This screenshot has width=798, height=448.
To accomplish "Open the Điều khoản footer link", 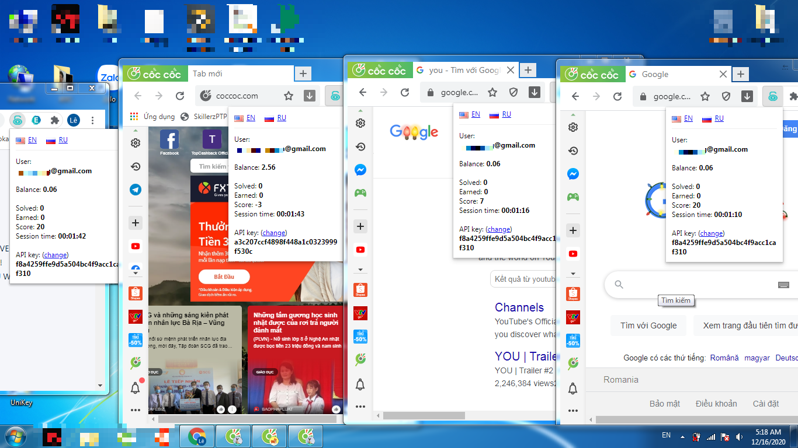I will click(716, 404).
